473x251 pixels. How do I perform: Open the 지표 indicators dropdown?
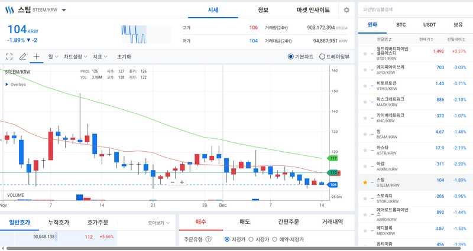coord(99,57)
